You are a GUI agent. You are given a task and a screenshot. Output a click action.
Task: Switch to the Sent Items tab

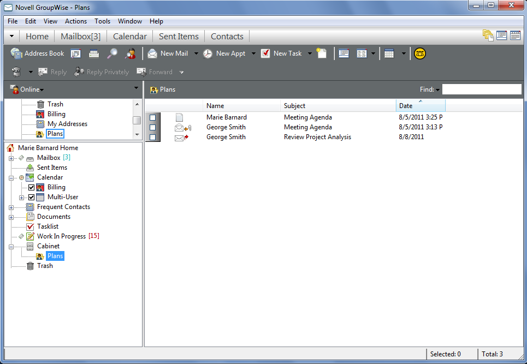tap(179, 36)
